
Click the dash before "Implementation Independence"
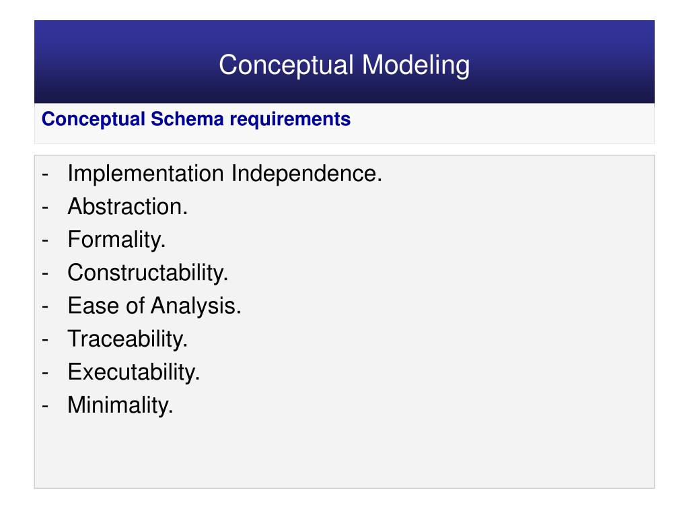(x=44, y=175)
